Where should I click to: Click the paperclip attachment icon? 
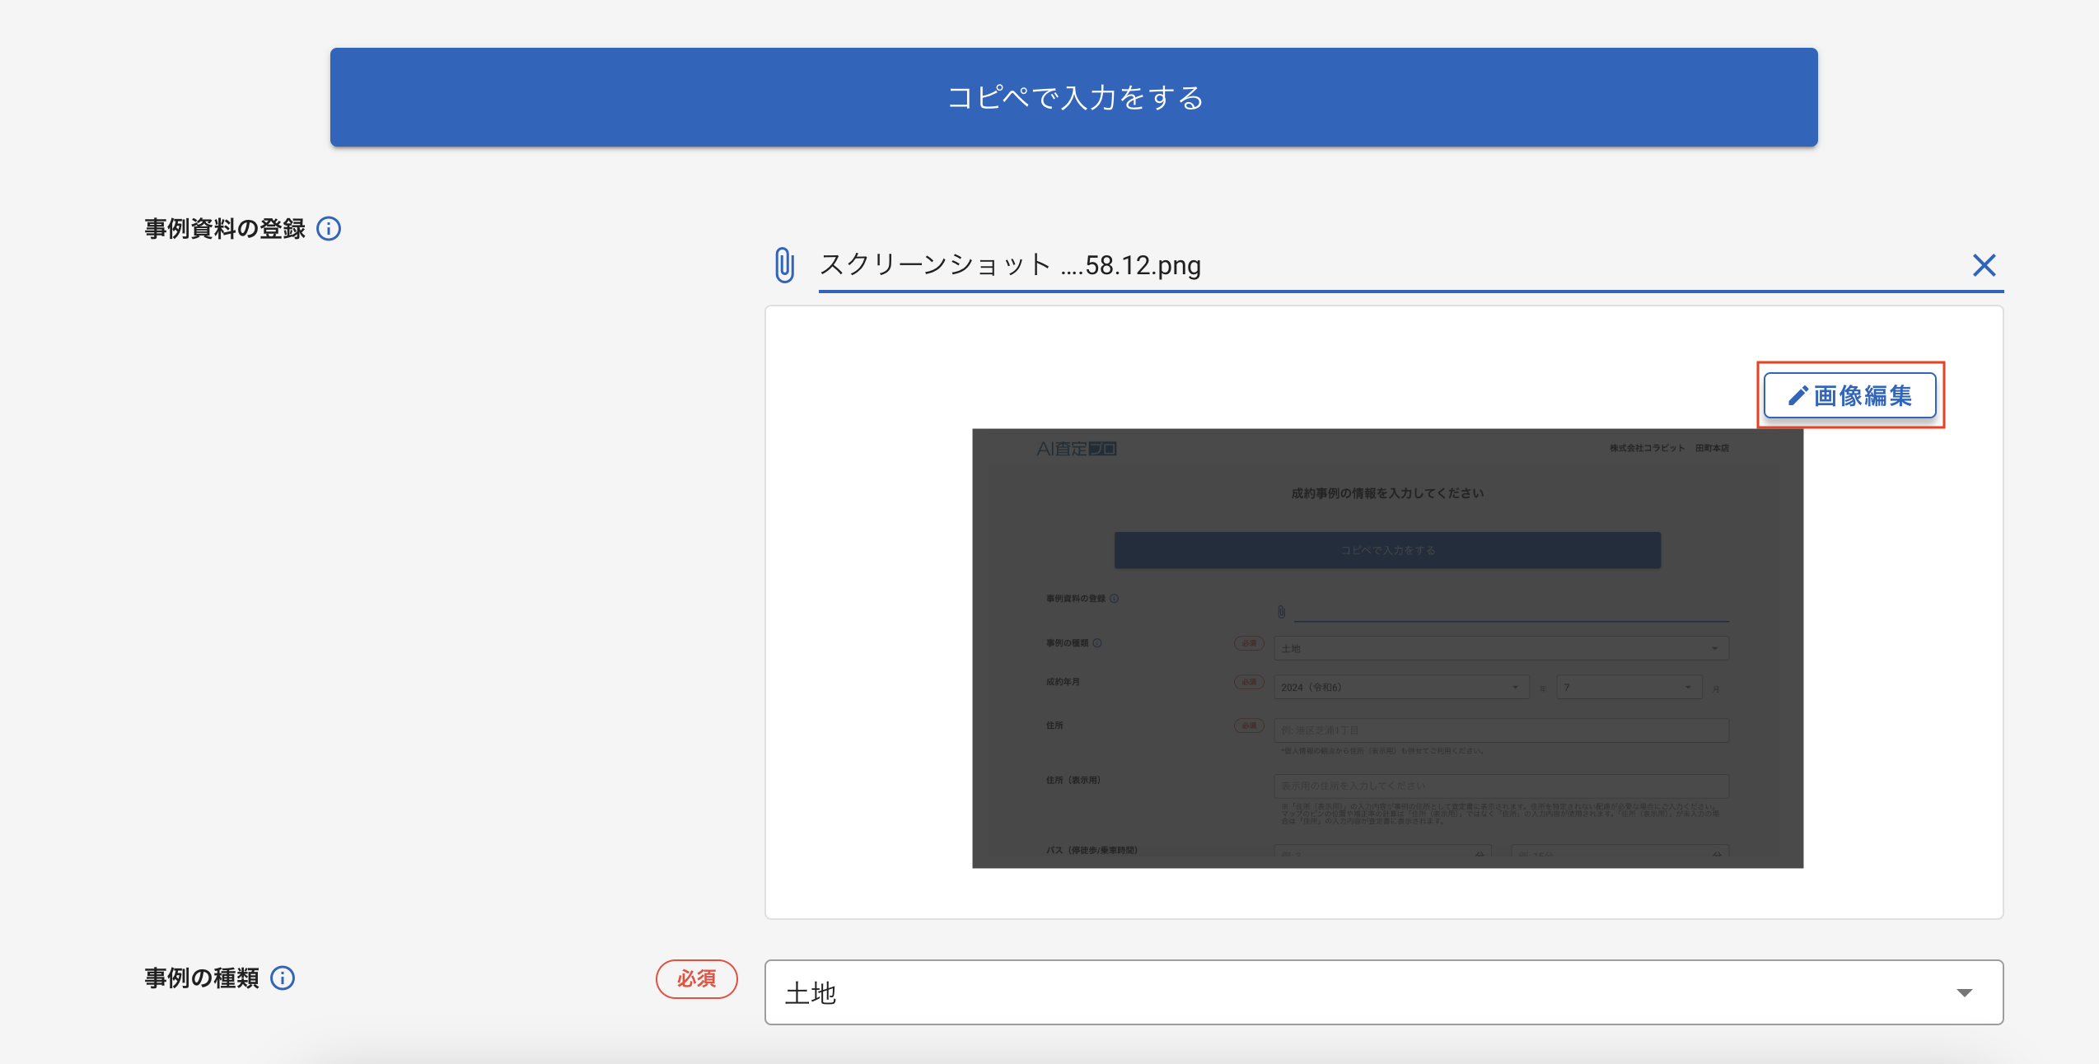point(784,265)
